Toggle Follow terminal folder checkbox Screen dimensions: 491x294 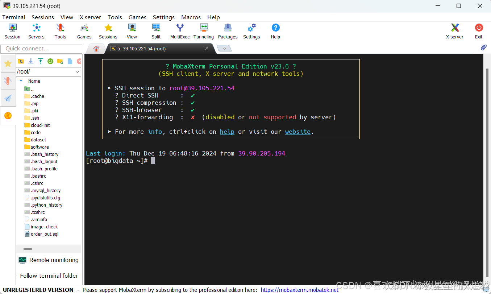16,276
